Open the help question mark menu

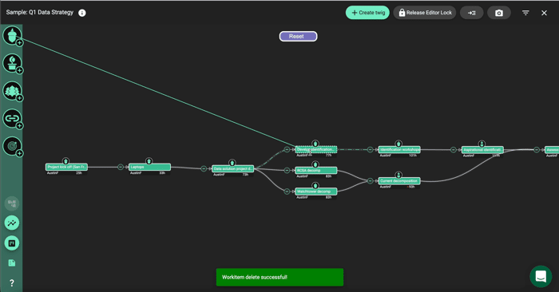12,282
